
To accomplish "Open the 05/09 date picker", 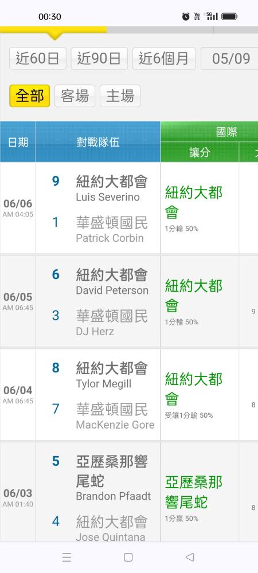I will [x=229, y=58].
